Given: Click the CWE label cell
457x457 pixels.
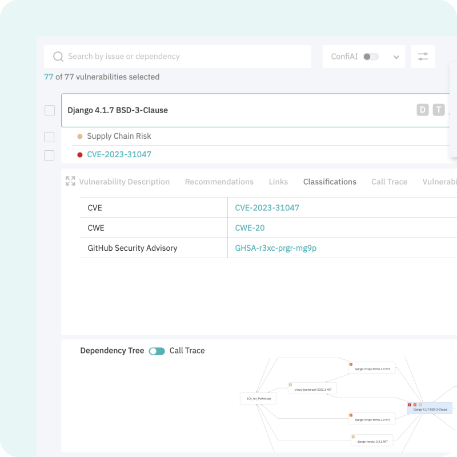Looking at the screenshot, I should [x=154, y=228].
